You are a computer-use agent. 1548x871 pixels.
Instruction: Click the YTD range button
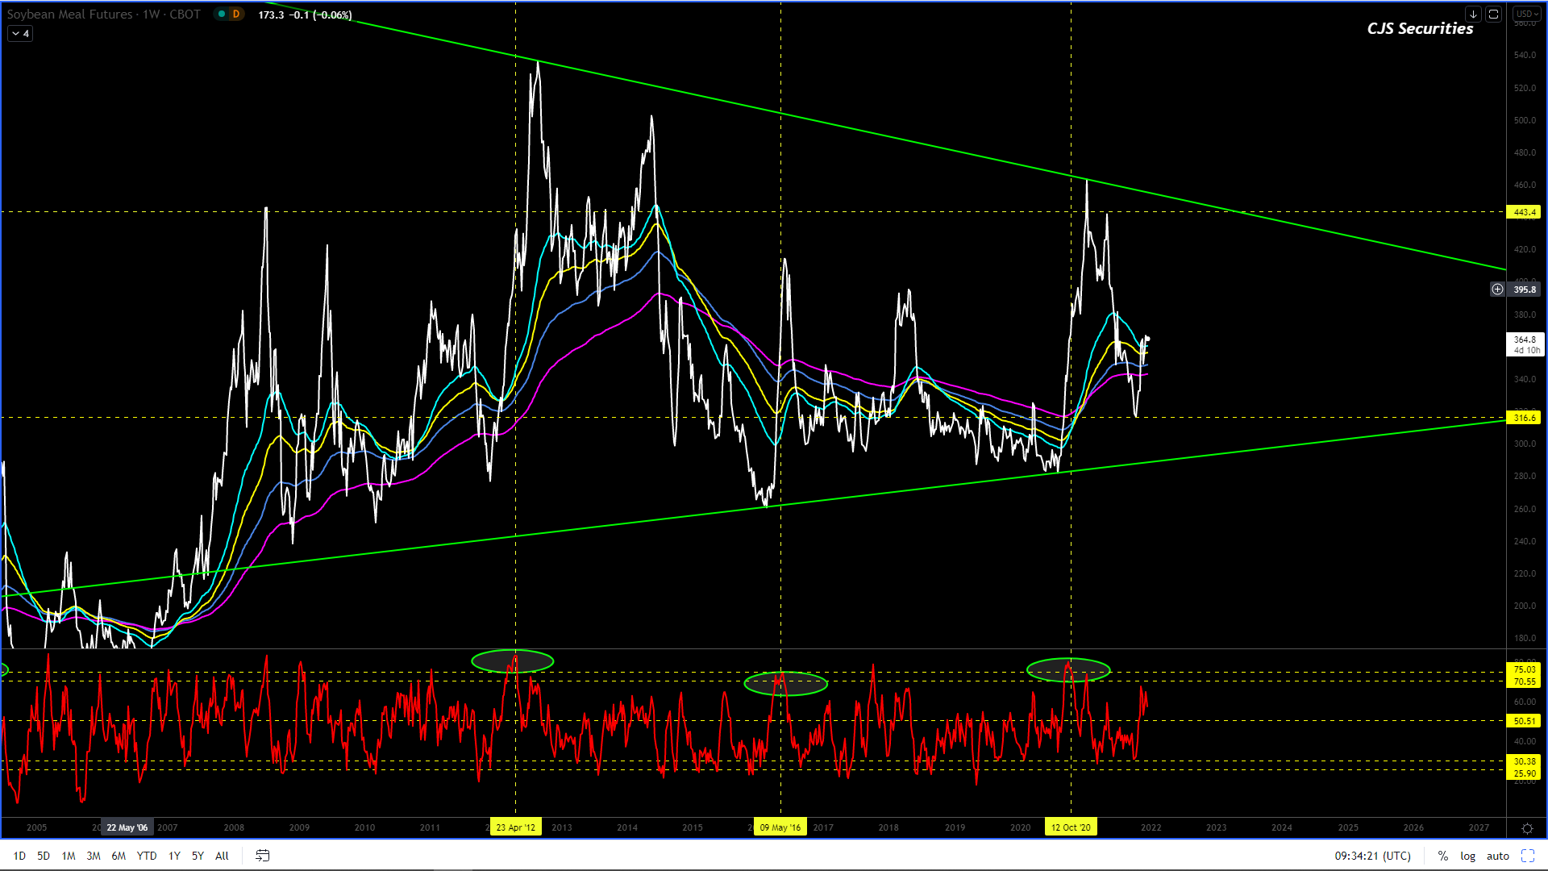tap(147, 856)
